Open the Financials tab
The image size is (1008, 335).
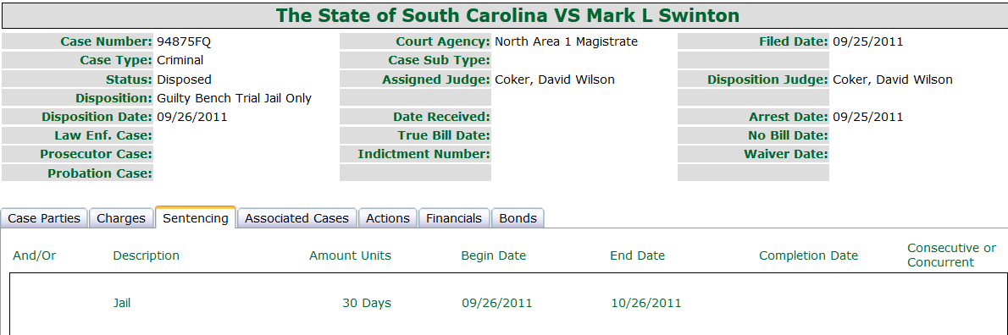coord(454,218)
